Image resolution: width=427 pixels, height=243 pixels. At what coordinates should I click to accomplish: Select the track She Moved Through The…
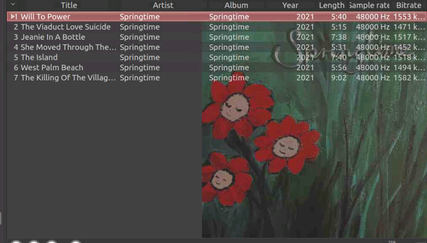tap(69, 47)
